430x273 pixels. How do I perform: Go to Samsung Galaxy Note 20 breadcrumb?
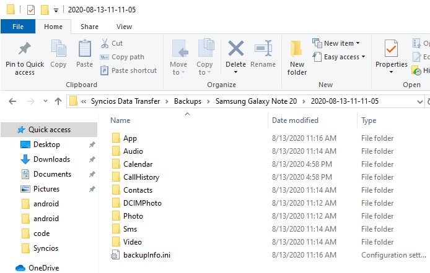[x=256, y=101]
